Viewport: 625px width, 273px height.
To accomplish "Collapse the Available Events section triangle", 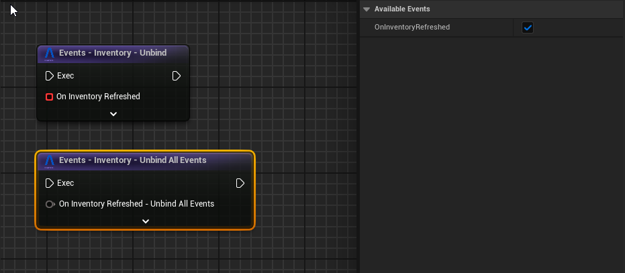I will 367,9.
